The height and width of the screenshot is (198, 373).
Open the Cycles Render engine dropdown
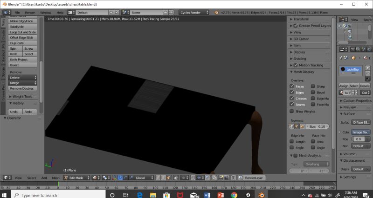(x=194, y=13)
